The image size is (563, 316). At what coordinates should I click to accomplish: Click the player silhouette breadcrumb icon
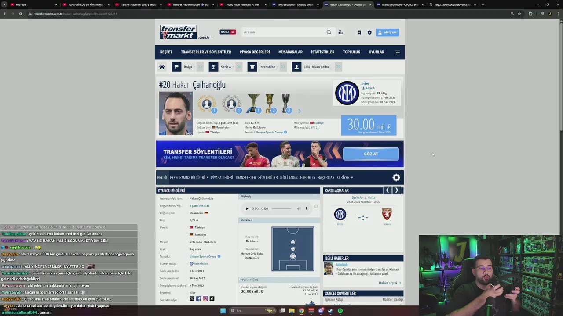296,67
